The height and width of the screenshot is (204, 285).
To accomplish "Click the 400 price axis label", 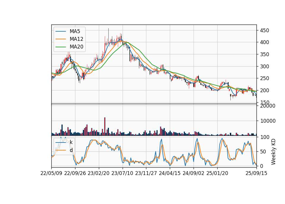I will (265, 42).
